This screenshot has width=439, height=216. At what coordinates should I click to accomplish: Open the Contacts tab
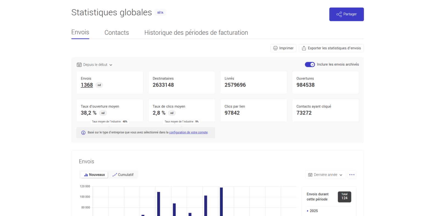point(117,33)
